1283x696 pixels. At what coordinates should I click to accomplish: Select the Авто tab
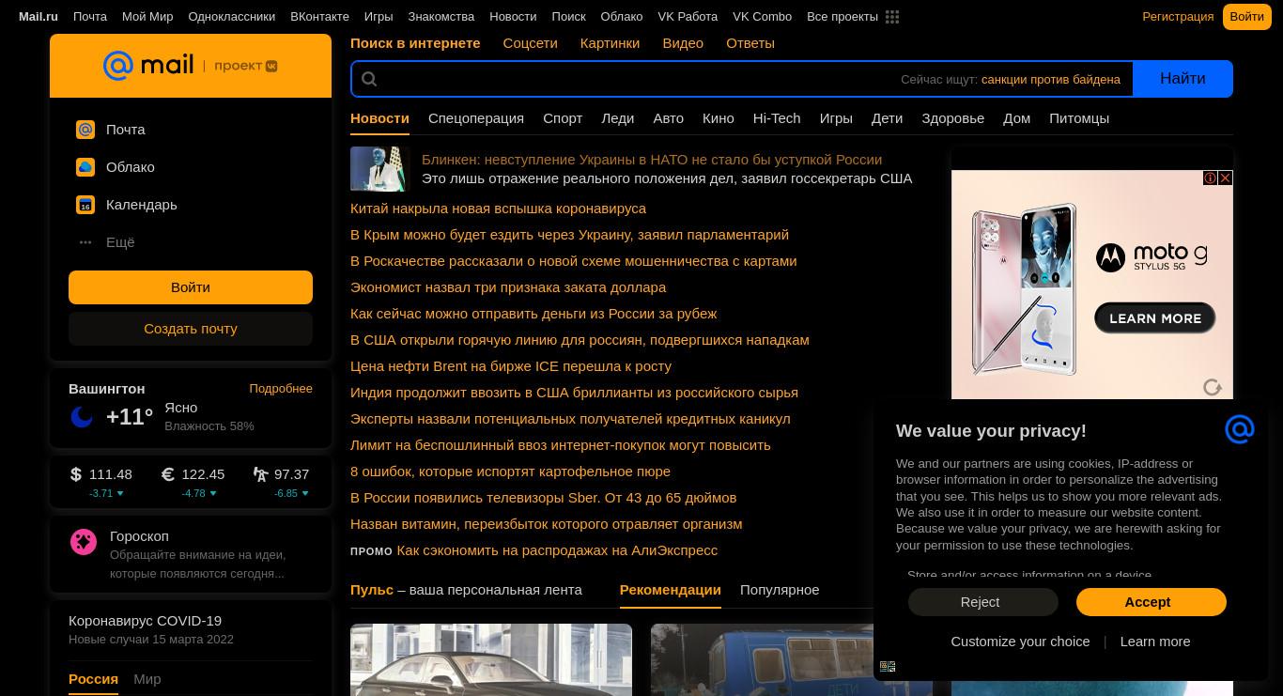pyautogui.click(x=668, y=118)
